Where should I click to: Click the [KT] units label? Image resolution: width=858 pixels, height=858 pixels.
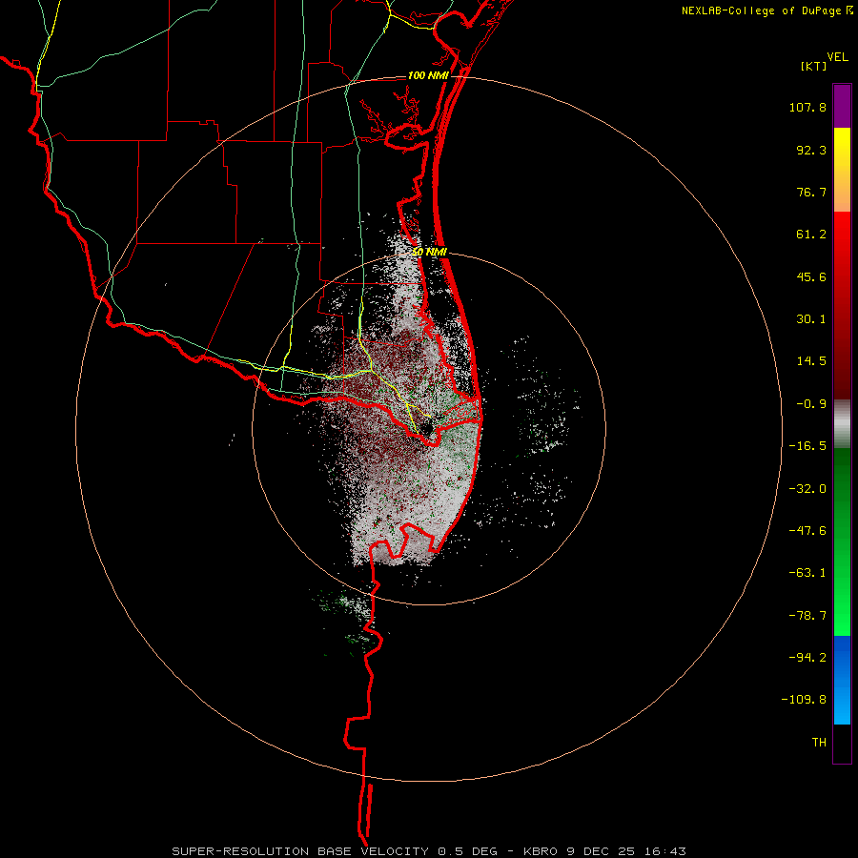pyautogui.click(x=814, y=66)
